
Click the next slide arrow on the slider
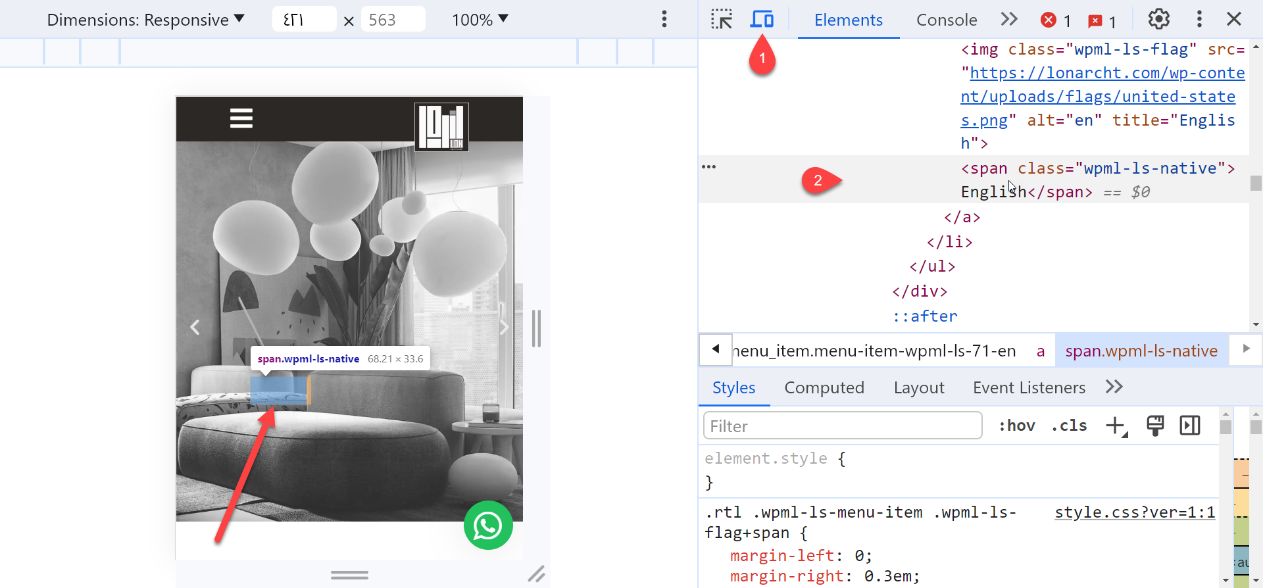pos(504,328)
